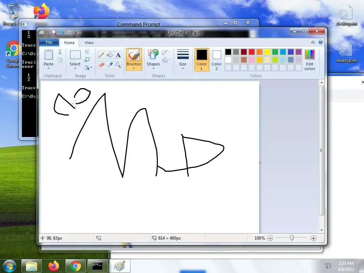This screenshot has height=273, width=364.
Task: Switch to the Home tab
Action: click(69, 43)
